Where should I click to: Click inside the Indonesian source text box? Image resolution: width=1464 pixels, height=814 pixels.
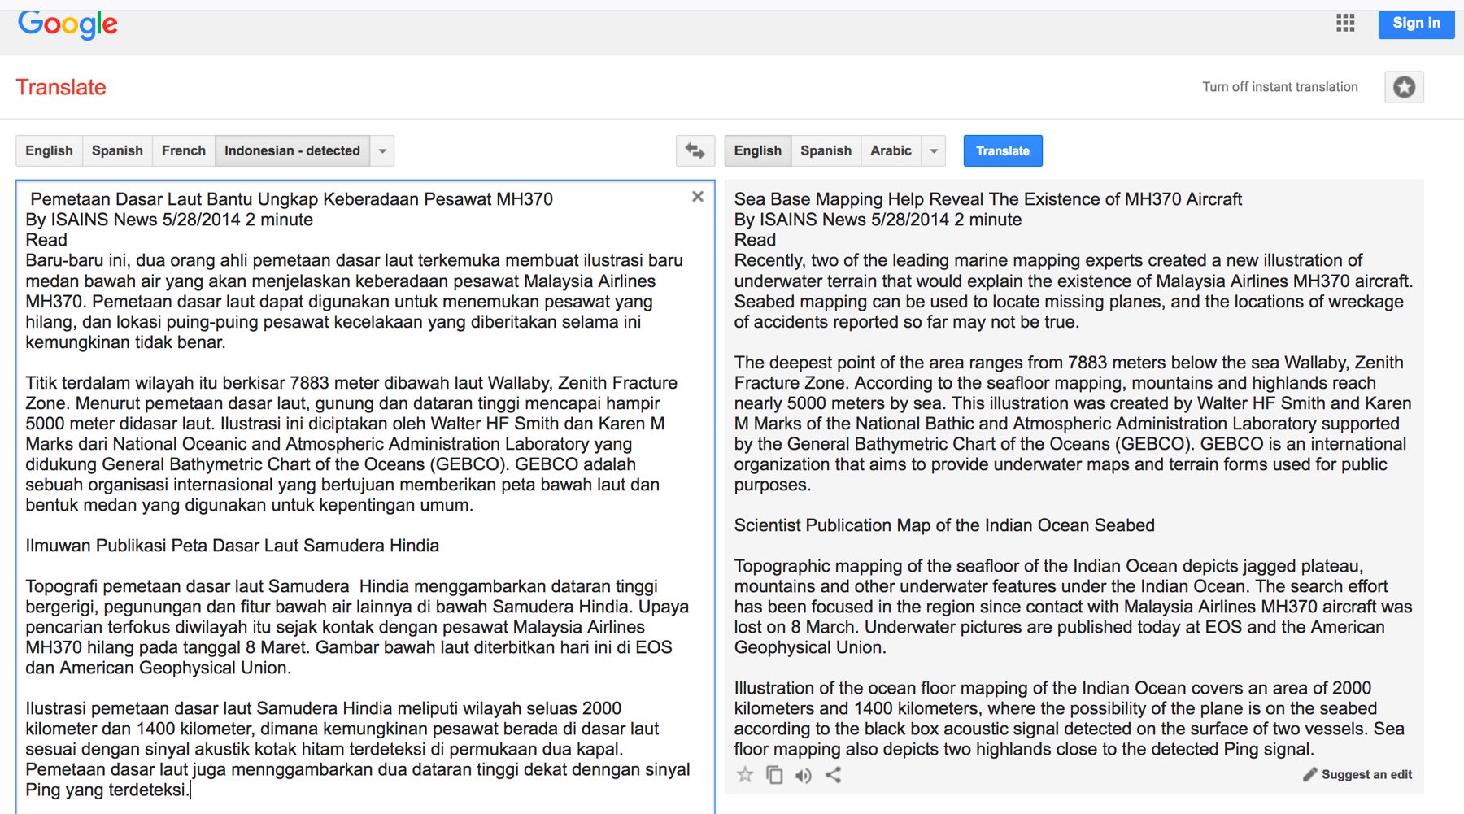coord(365,496)
